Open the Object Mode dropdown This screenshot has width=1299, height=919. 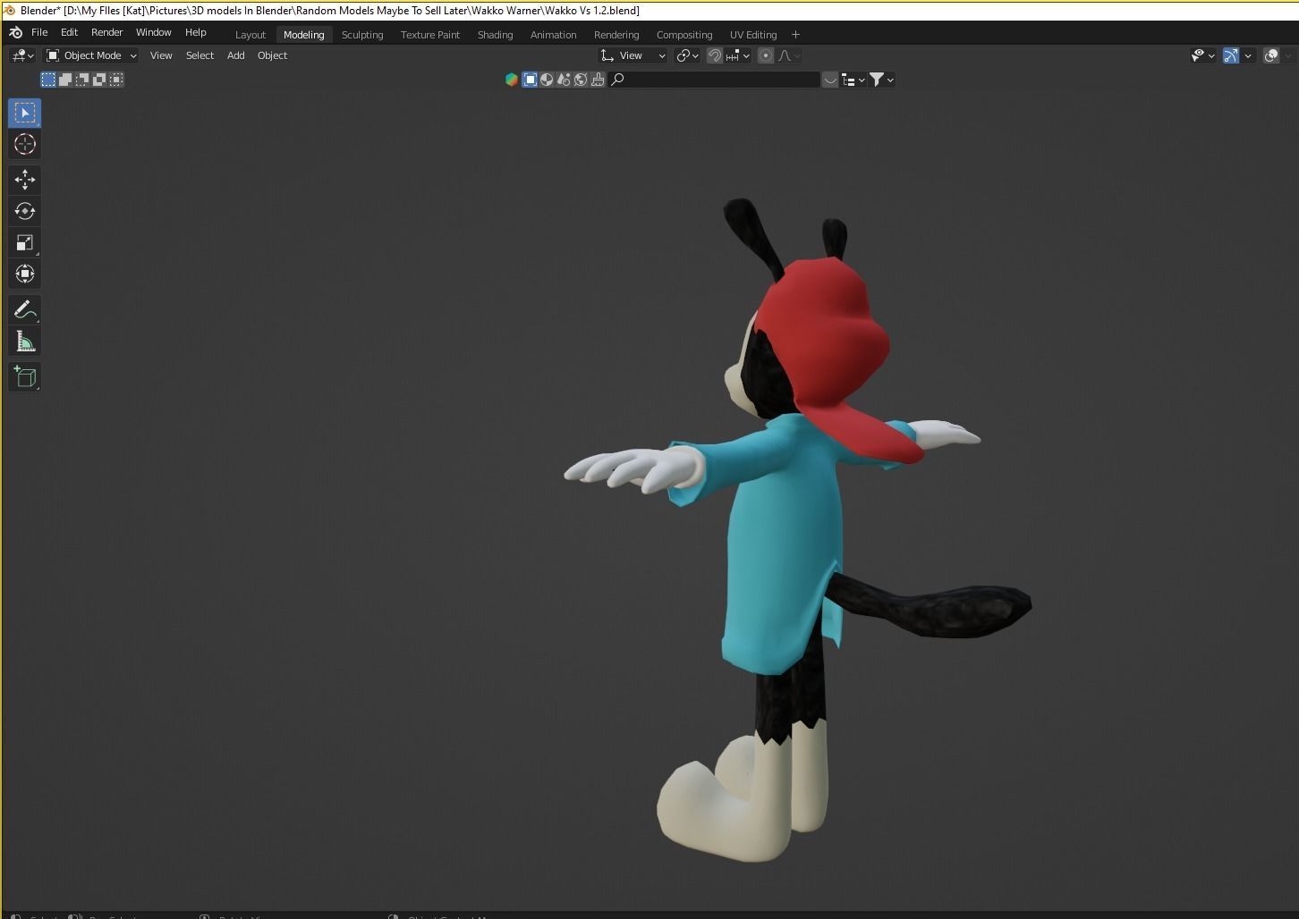pos(91,55)
